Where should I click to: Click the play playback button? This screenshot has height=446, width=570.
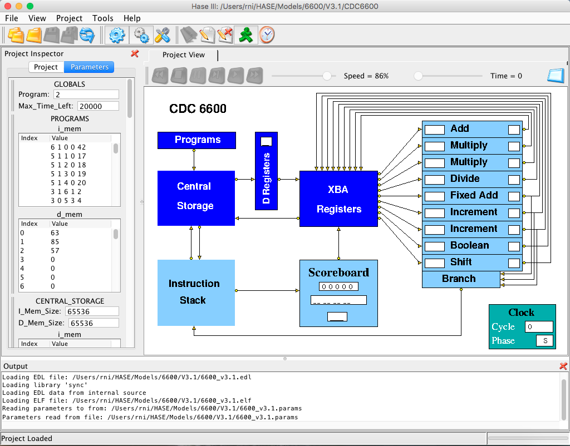tap(235, 76)
